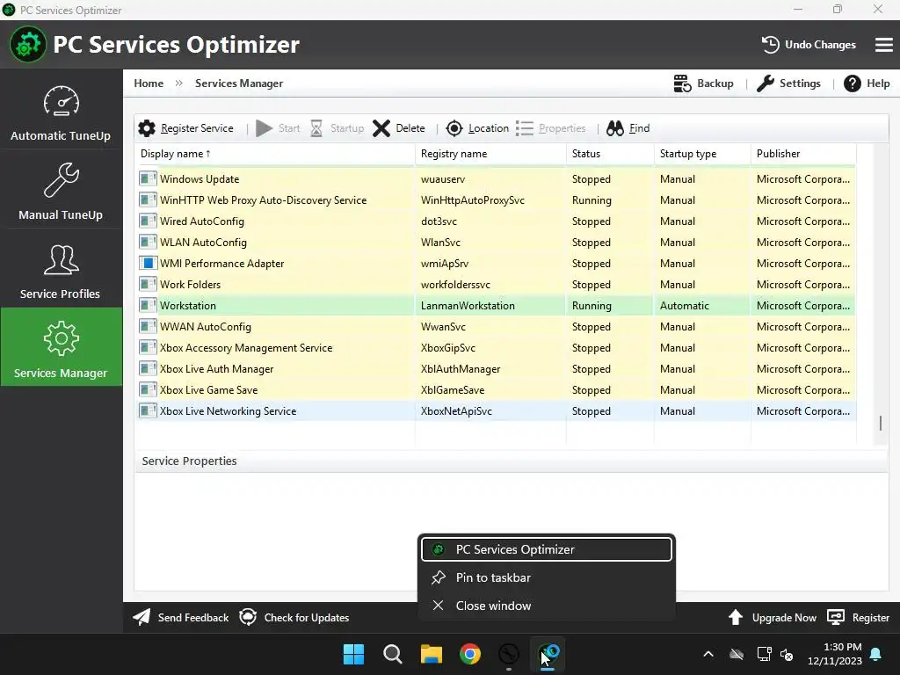Select the Services Manager gear icon

(x=61, y=338)
